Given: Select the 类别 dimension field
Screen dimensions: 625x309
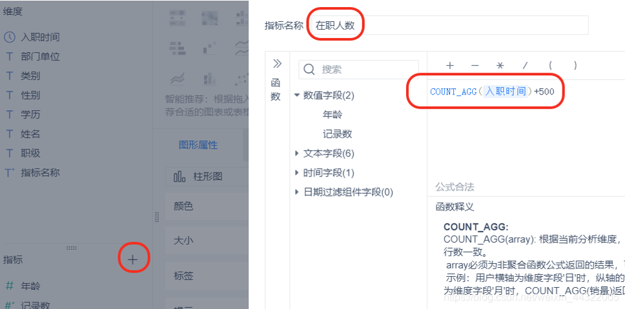Looking at the screenshot, I should tap(30, 76).
